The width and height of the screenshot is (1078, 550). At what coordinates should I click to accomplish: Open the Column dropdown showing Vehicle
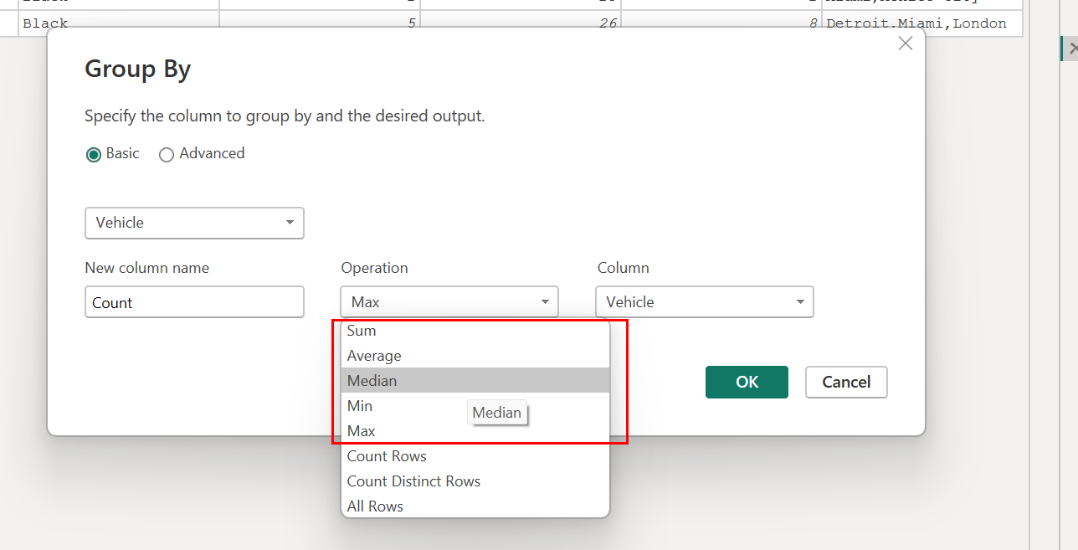705,302
